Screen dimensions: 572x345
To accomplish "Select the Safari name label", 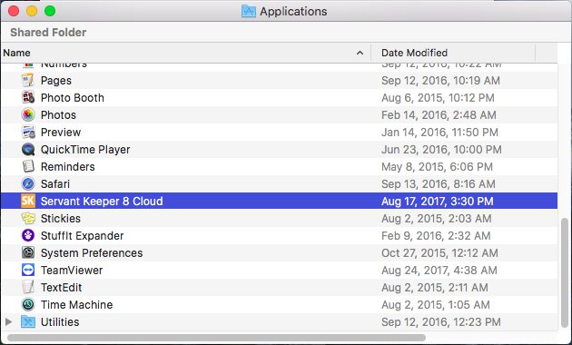I will tap(55, 183).
